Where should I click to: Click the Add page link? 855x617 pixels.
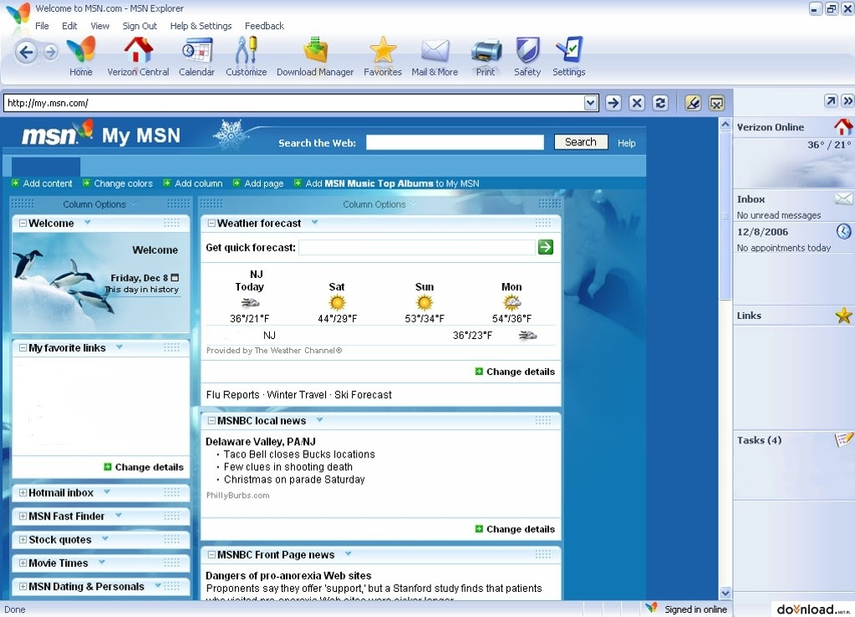264,184
